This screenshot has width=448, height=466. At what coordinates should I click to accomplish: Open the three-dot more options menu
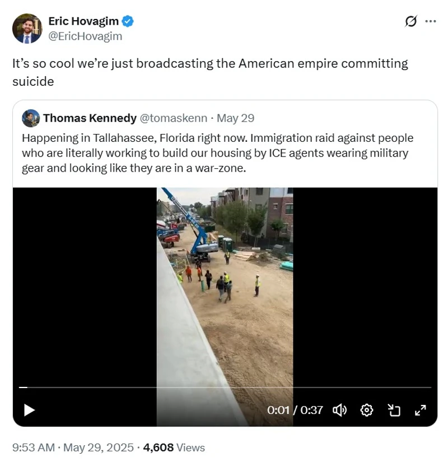[x=430, y=21]
